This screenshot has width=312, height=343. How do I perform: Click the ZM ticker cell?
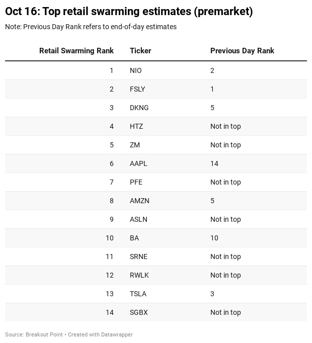pos(135,145)
